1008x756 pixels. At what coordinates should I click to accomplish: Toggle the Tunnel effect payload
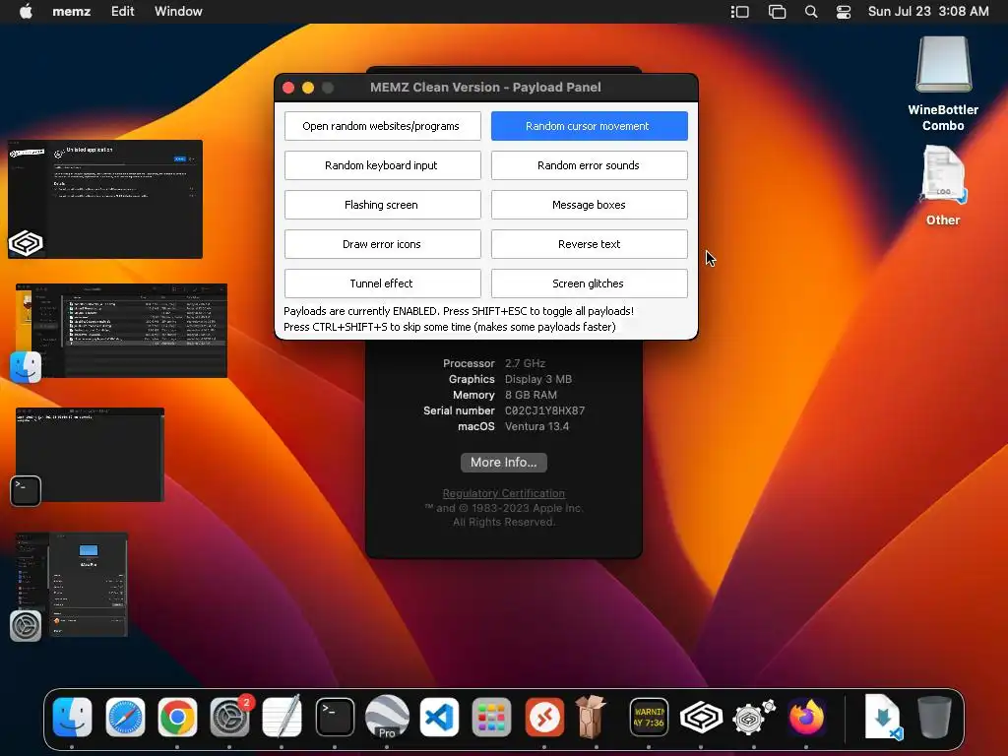(383, 283)
